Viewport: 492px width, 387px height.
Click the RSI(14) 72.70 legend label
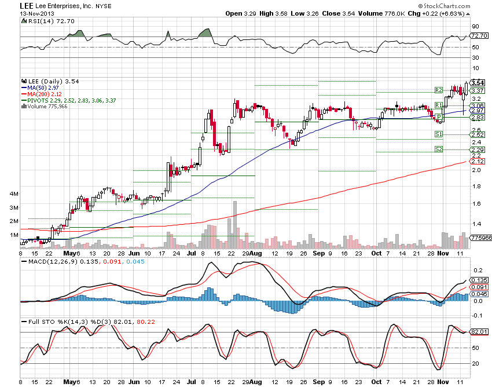pyautogui.click(x=52, y=21)
